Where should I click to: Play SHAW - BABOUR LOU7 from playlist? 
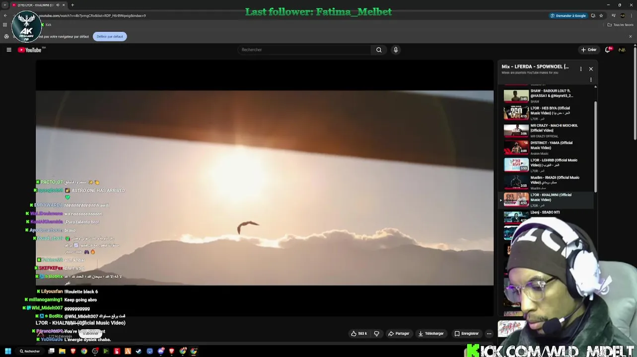[548, 95]
